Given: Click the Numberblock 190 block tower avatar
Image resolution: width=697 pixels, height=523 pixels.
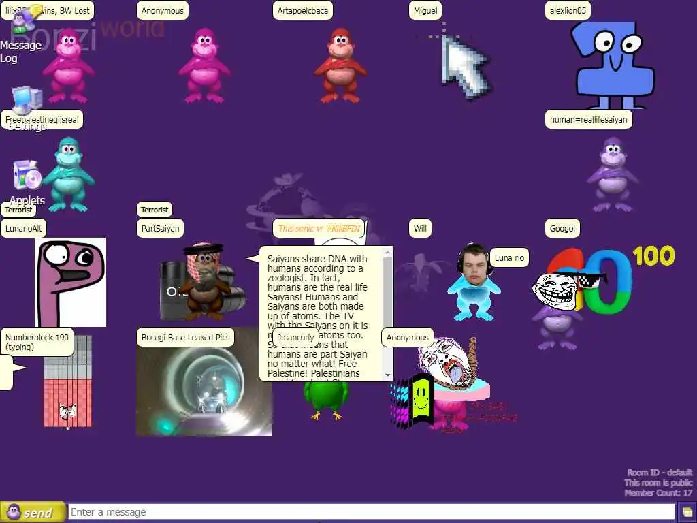Looking at the screenshot, I should 68,381.
